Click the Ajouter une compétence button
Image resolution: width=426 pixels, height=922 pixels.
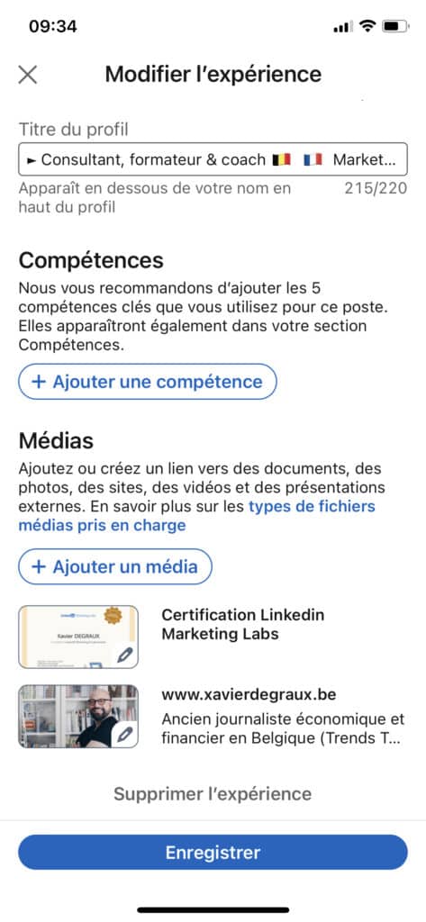(148, 382)
